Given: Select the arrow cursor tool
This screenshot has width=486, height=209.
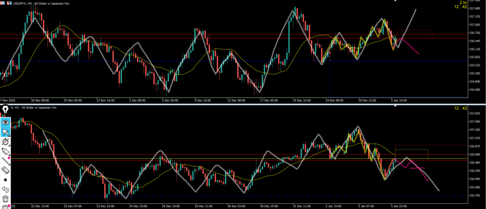Looking at the screenshot, I should [6, 132].
